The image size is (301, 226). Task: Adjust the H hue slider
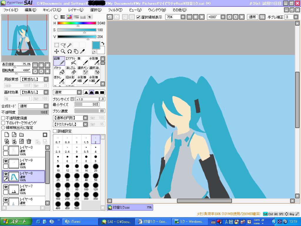pos(77,23)
